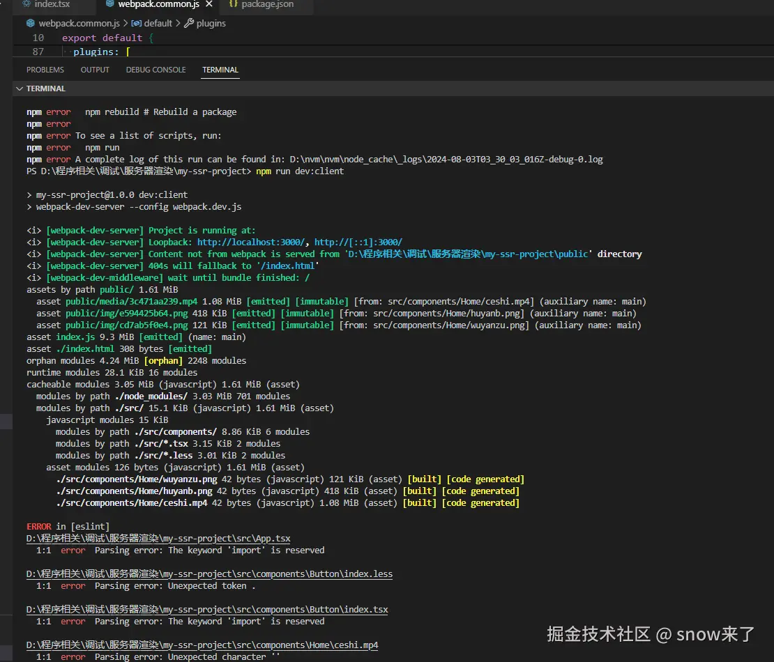Click the file icon in the breadcrumb bar

31,23
